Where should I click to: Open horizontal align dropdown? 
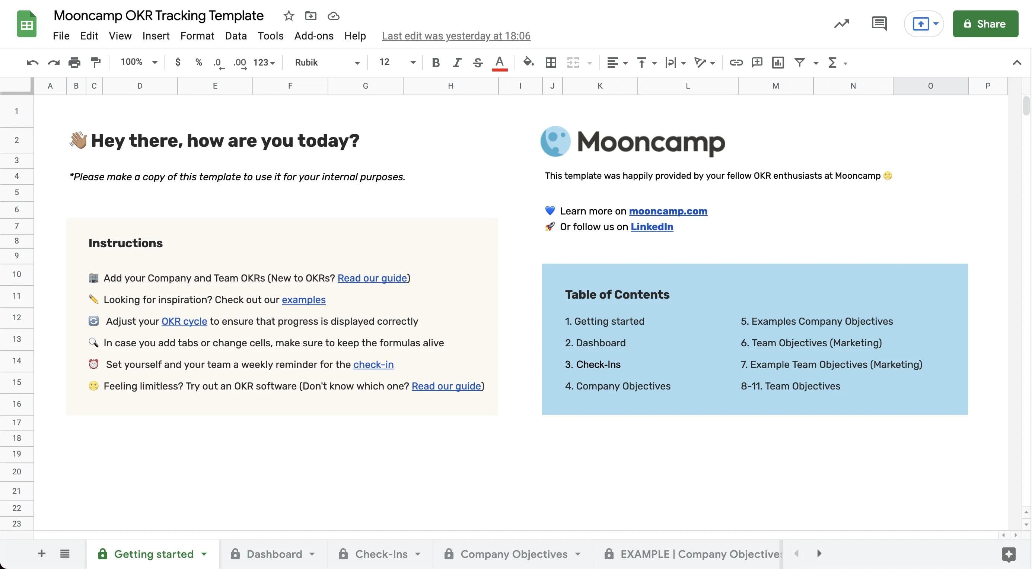tap(617, 63)
